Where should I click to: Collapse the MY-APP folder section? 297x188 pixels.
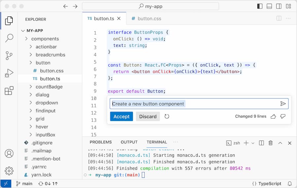tap(23, 31)
